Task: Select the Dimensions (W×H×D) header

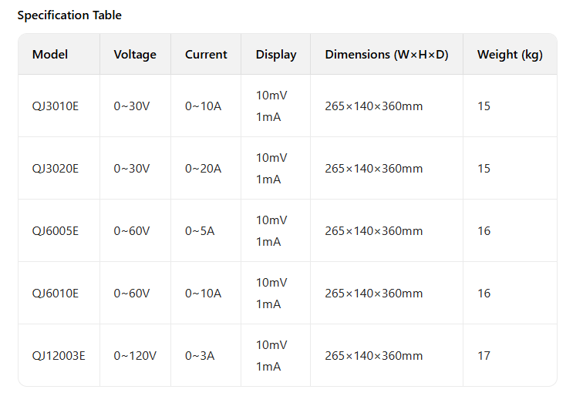Action: click(x=386, y=55)
